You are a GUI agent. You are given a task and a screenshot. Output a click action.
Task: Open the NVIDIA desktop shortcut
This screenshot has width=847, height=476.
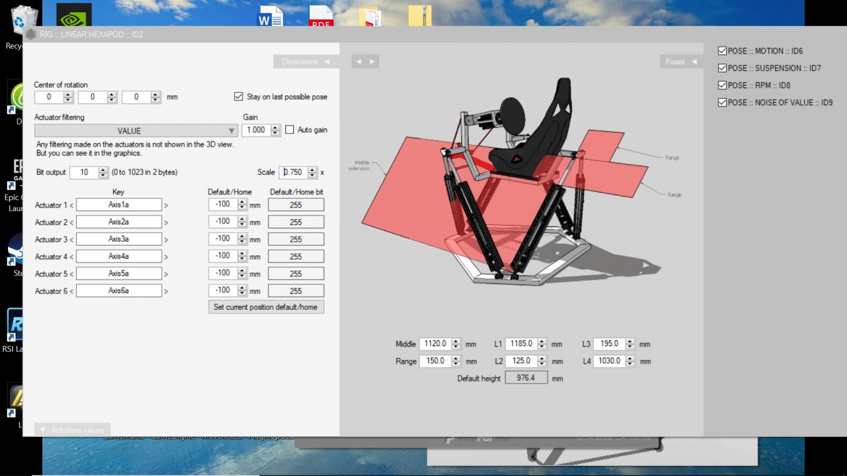point(74,16)
